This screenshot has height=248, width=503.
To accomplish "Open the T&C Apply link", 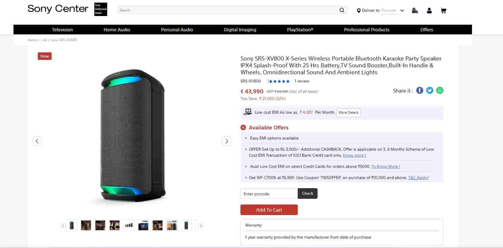I will tap(418, 178).
